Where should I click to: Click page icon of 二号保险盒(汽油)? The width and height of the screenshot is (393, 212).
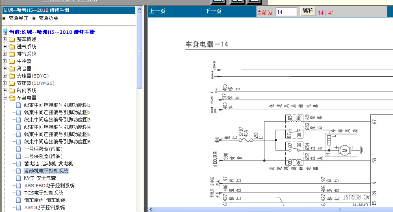click(x=19, y=156)
